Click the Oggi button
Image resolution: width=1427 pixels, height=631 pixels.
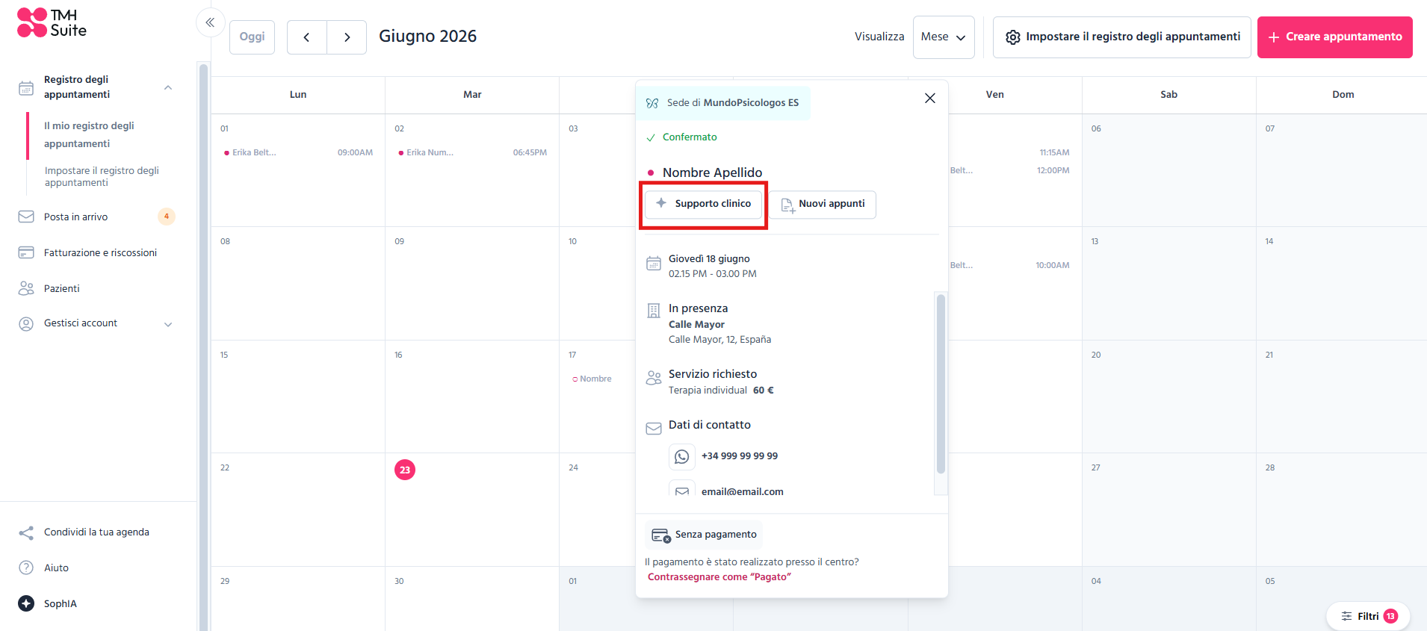[x=252, y=37]
